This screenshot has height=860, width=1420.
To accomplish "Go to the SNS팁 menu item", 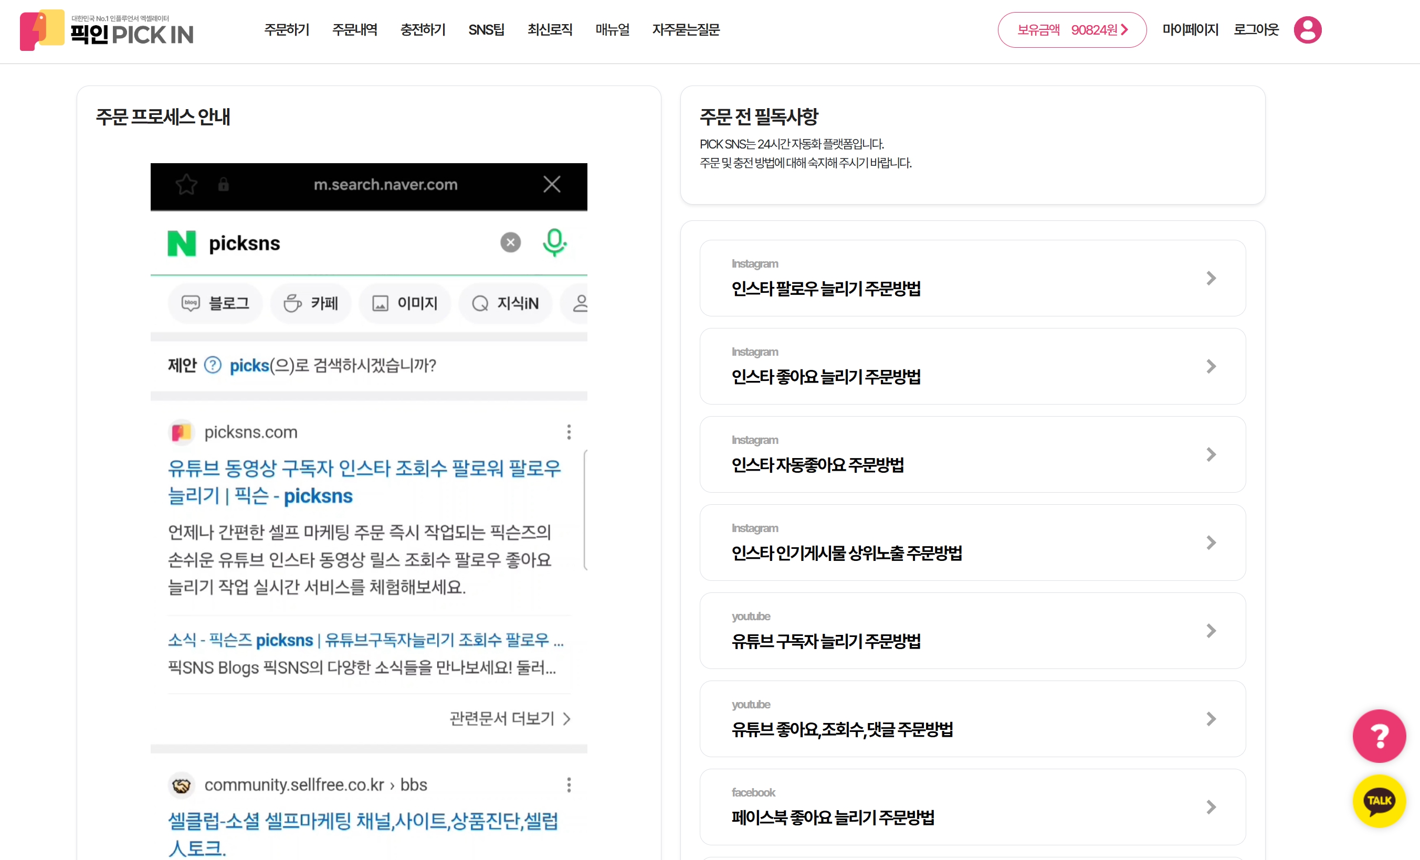I will click(486, 30).
